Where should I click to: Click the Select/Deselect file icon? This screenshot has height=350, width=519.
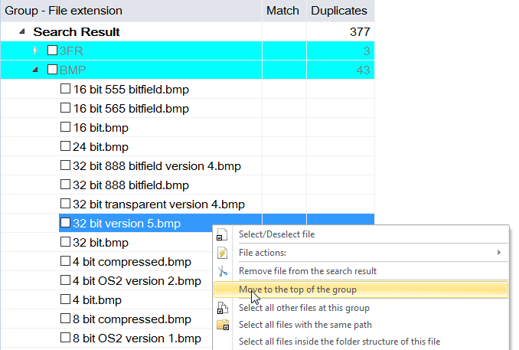(223, 234)
